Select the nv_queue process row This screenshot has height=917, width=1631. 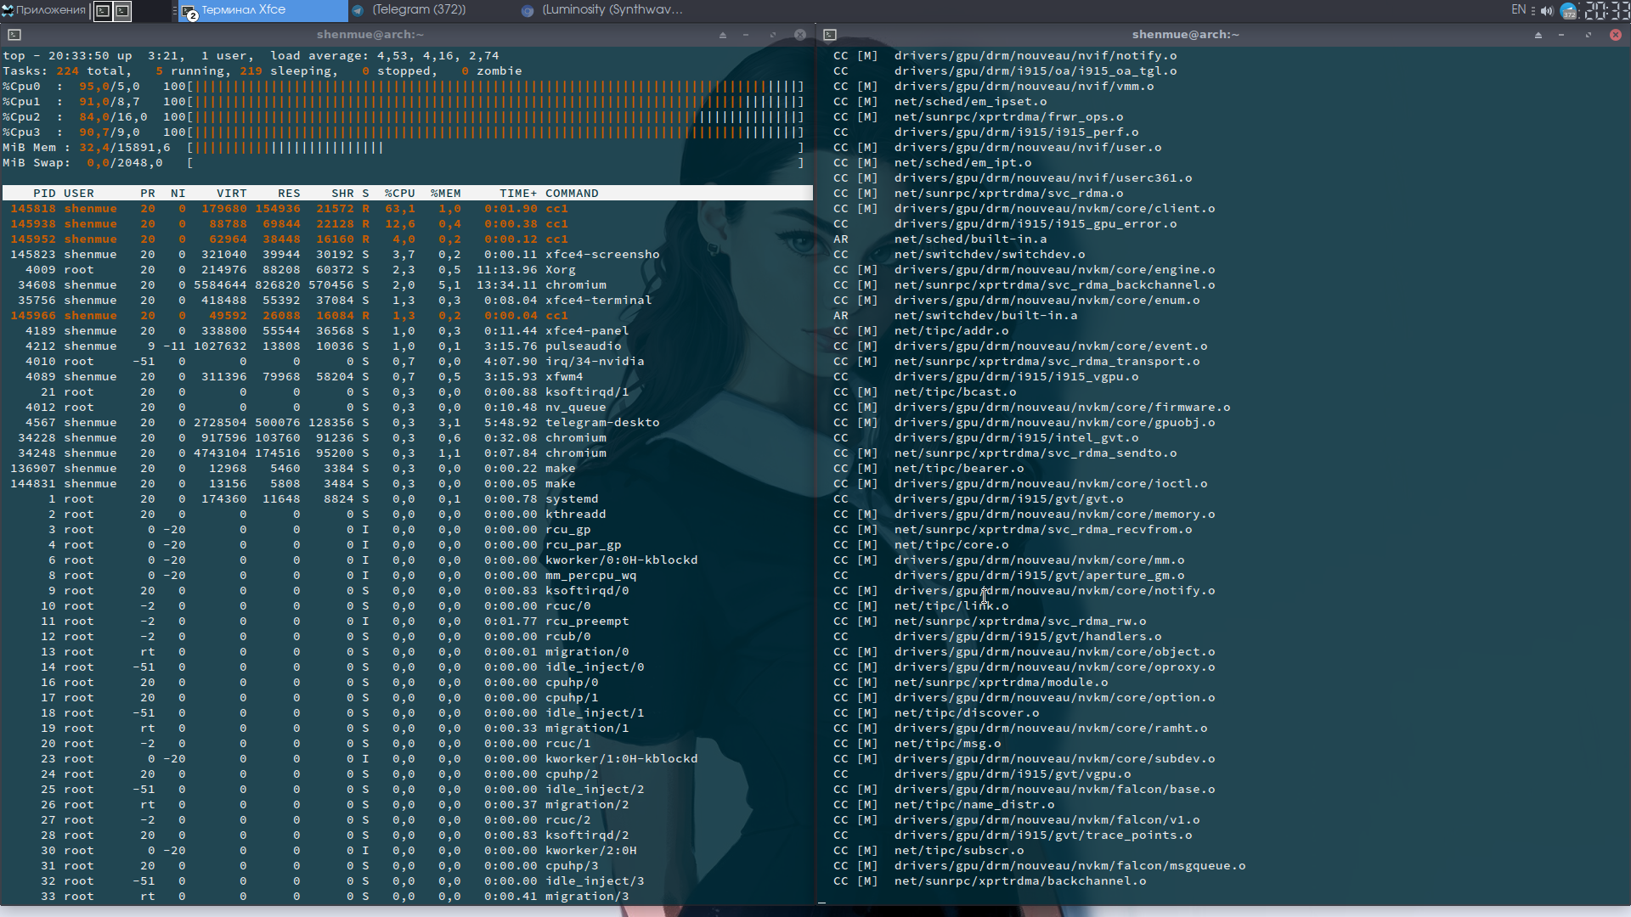pyautogui.click(x=407, y=408)
